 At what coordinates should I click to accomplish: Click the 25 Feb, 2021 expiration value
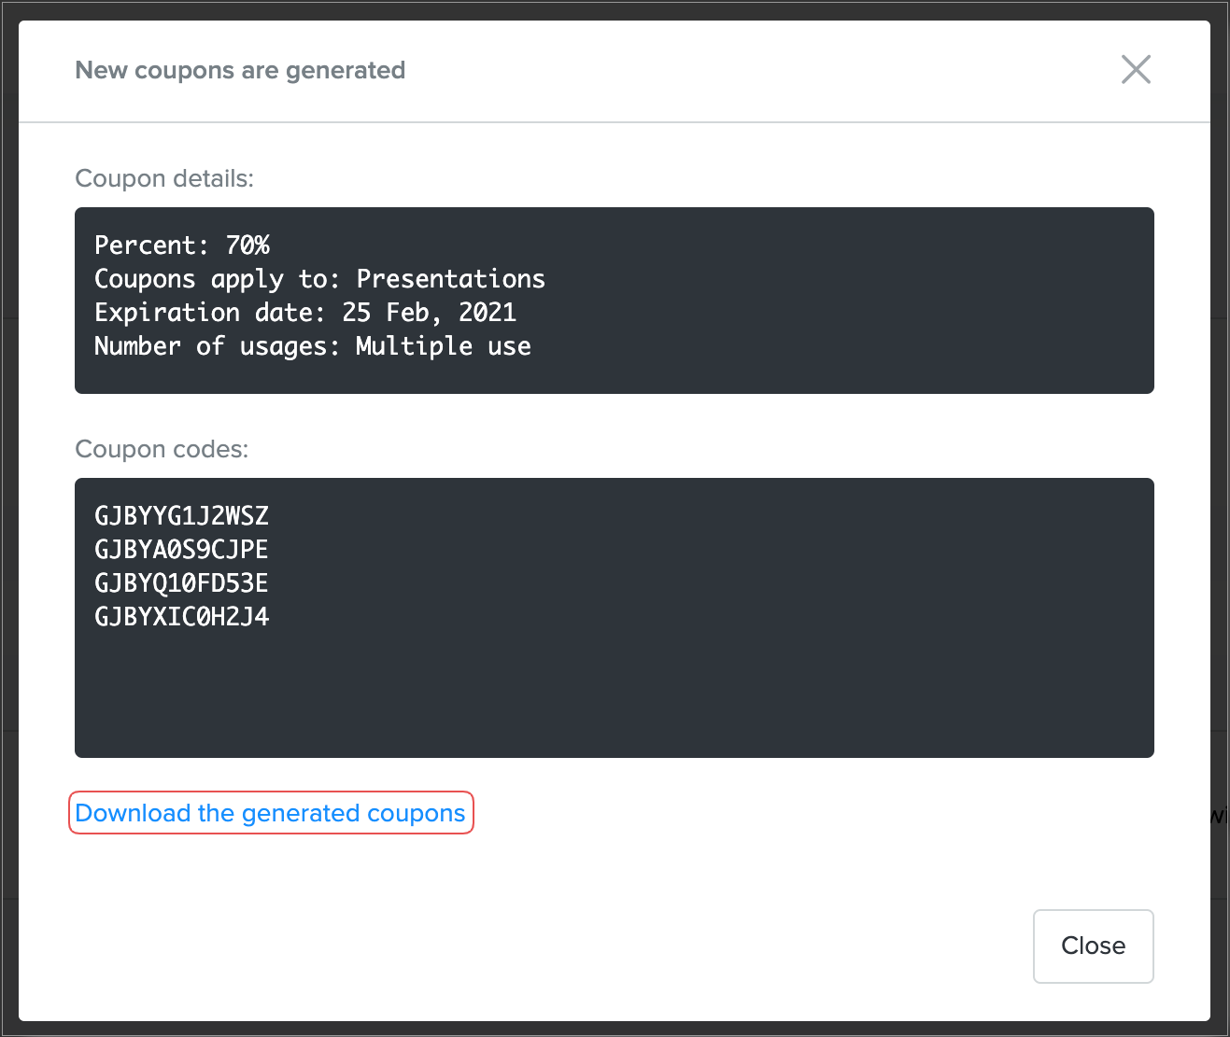click(x=429, y=313)
